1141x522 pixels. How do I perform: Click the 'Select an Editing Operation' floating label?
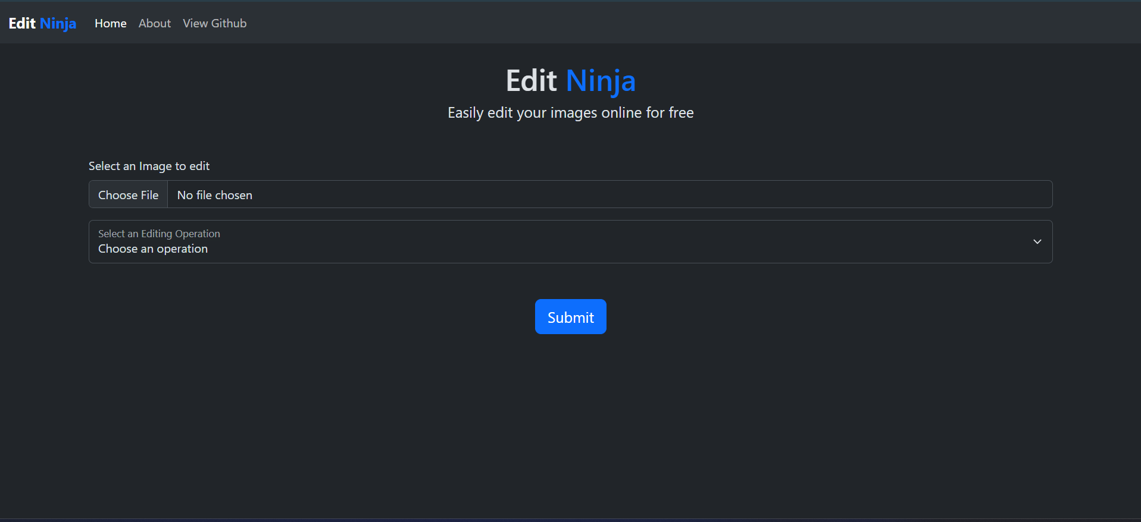tap(159, 234)
